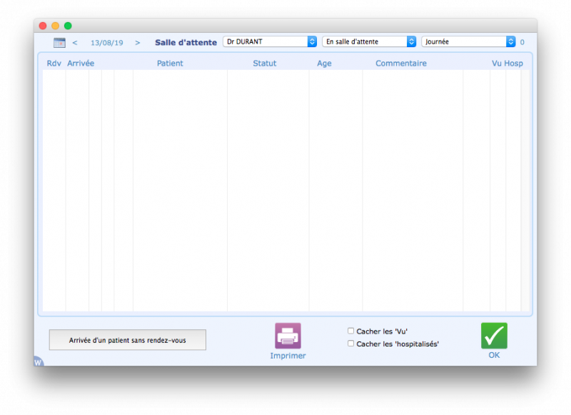The height and width of the screenshot is (415, 571).
Task: Open the En salle d'attente status dropdown
Action: (x=369, y=41)
